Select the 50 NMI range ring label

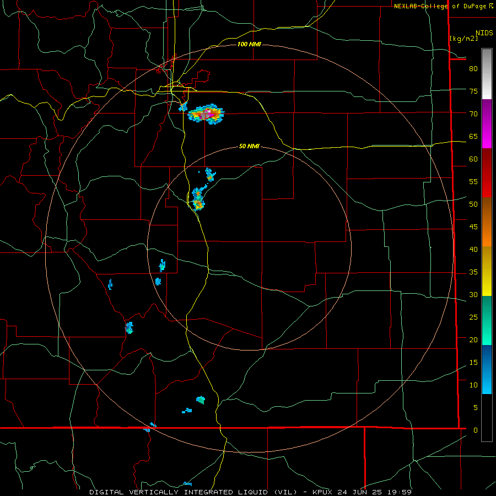pos(249,146)
